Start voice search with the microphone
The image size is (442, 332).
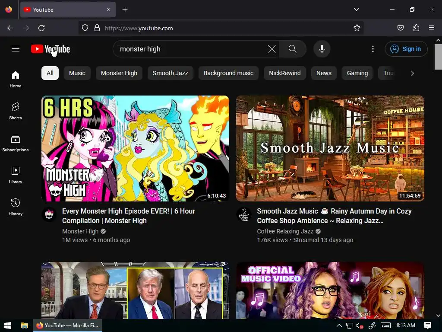[322, 49]
